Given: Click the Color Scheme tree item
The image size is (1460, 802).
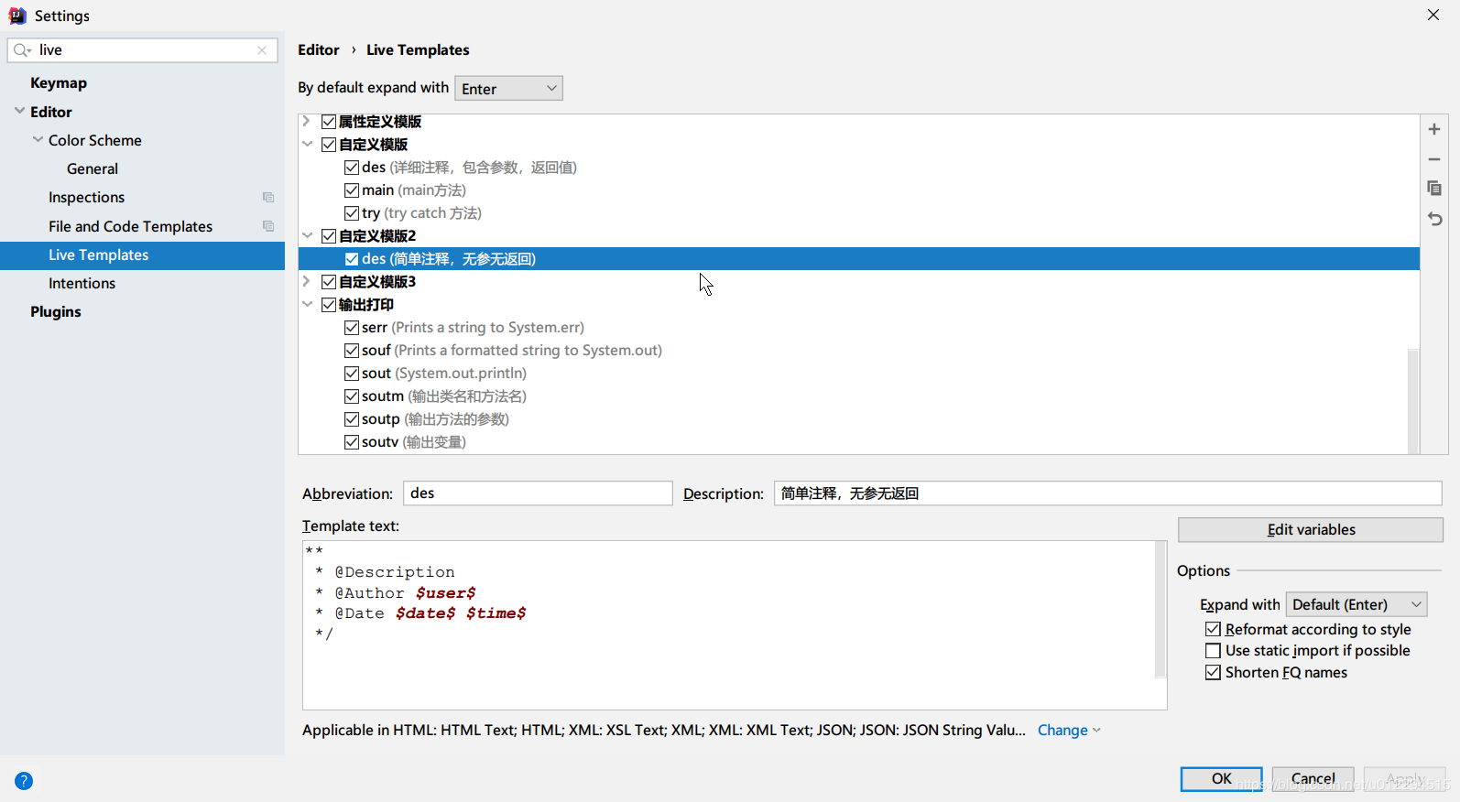Looking at the screenshot, I should point(95,141).
